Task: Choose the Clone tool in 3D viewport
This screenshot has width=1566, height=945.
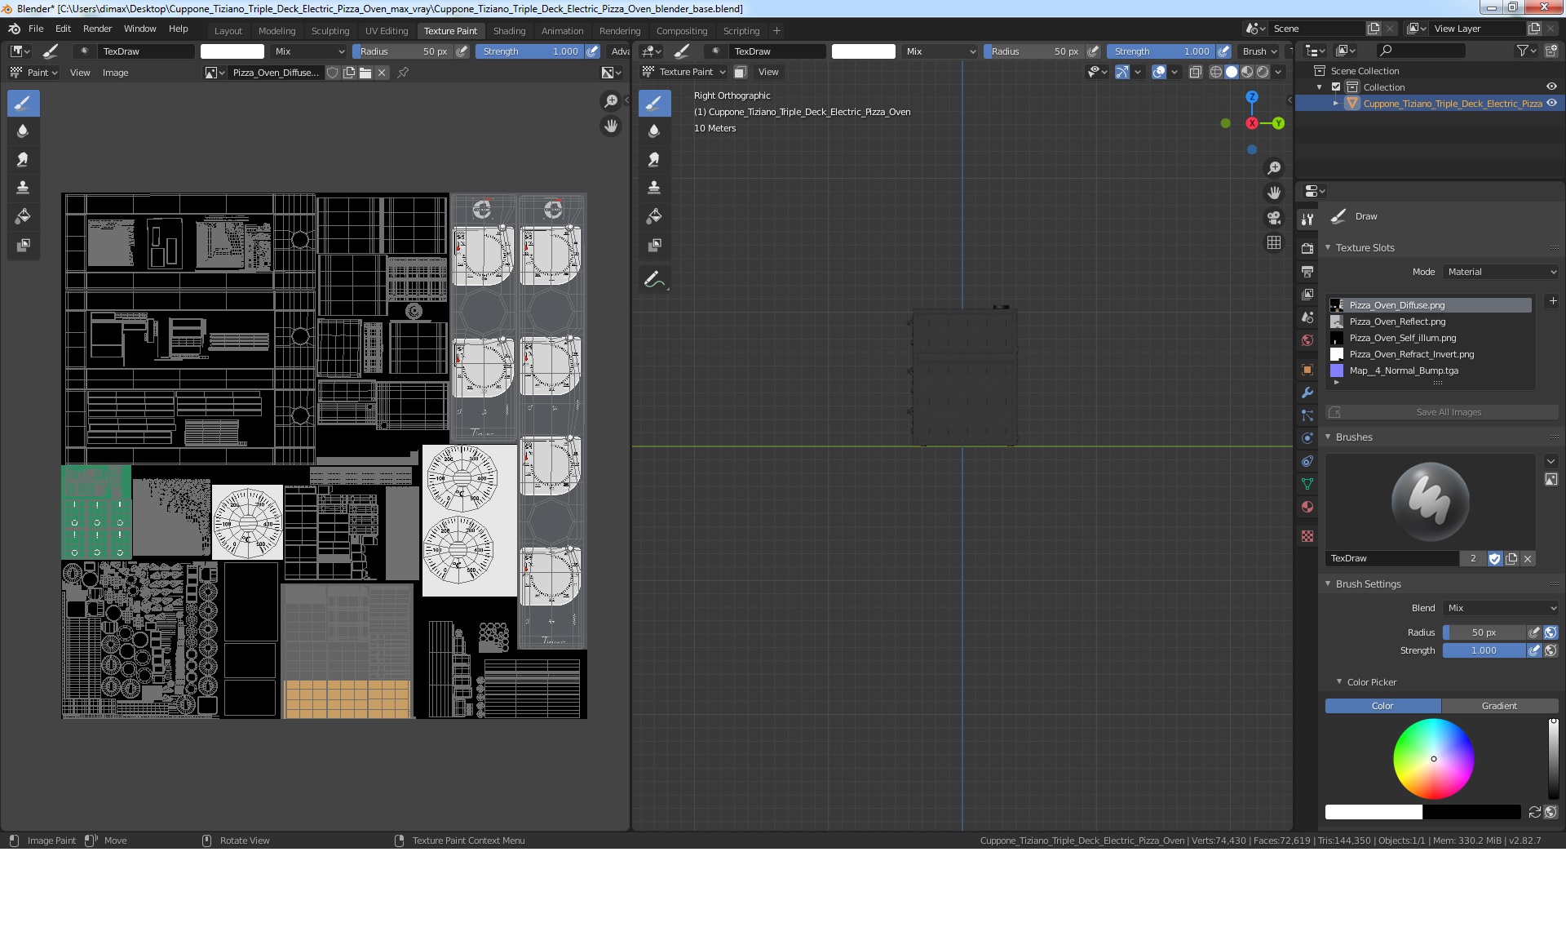Action: point(654,188)
